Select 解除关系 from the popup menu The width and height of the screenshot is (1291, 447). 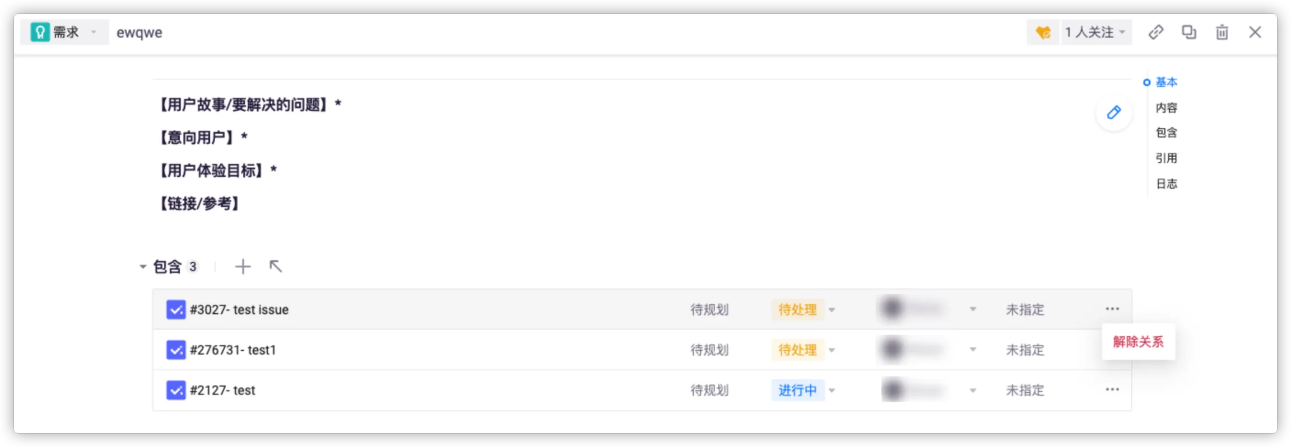coord(1137,342)
